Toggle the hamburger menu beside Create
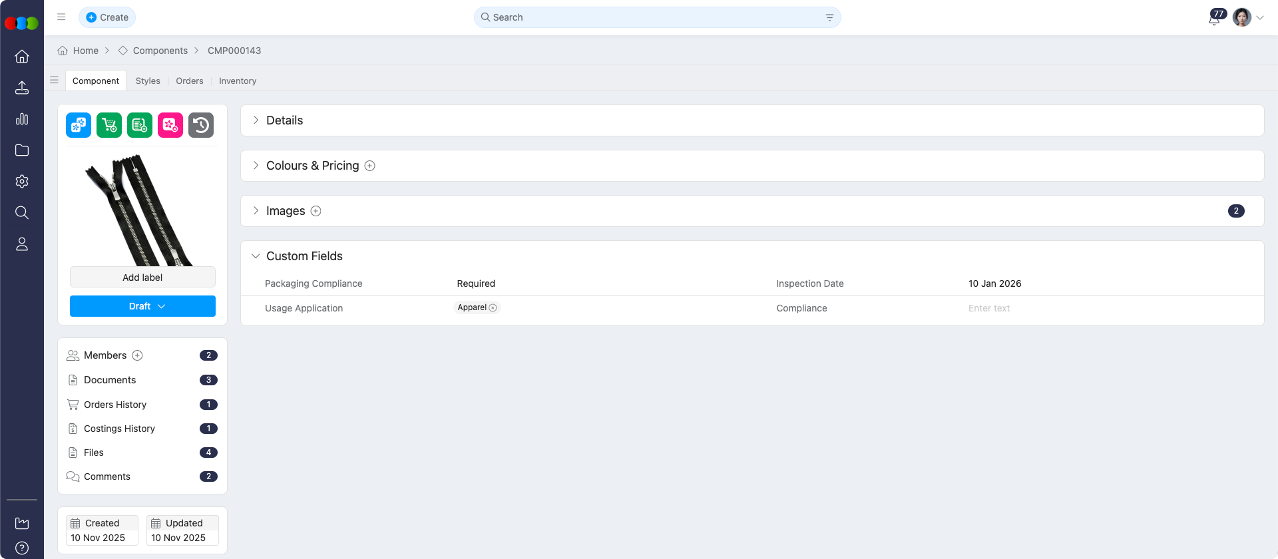 (61, 17)
